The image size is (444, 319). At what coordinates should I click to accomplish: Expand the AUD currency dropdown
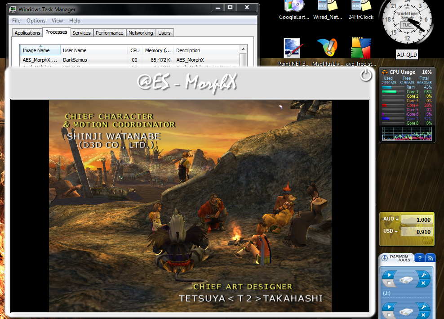396,219
